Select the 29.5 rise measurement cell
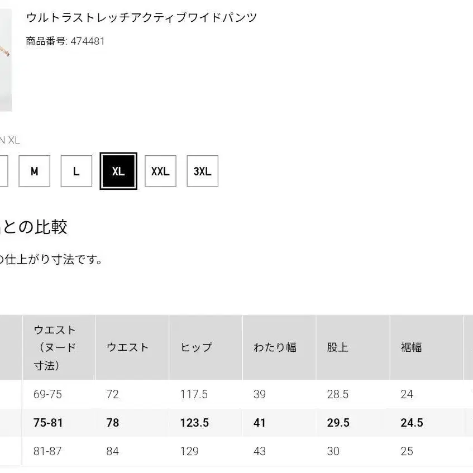 pyautogui.click(x=338, y=423)
